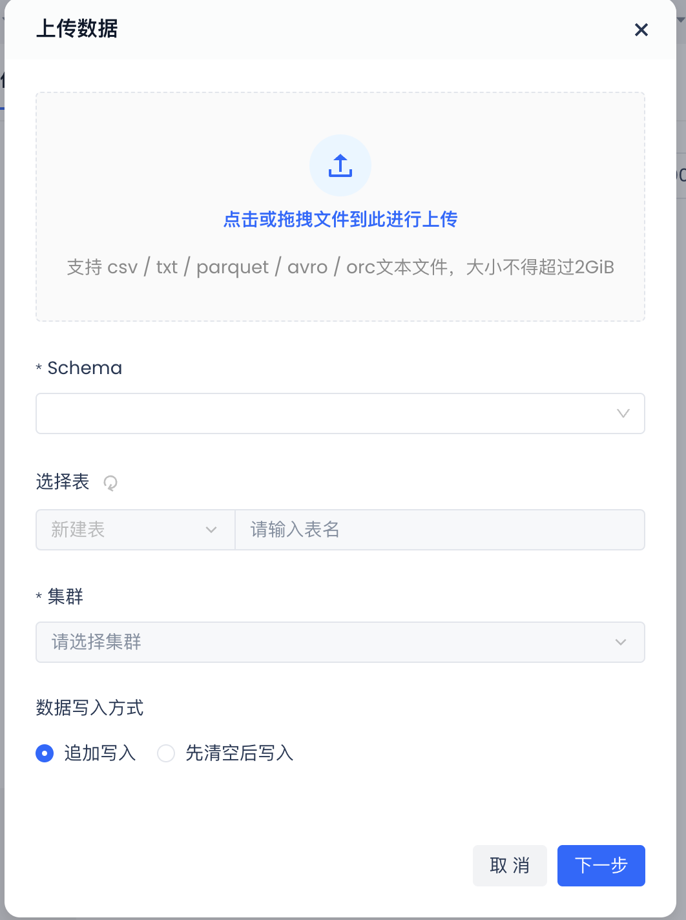
Task: Expand the 新建表 table type dropdown
Action: click(129, 530)
